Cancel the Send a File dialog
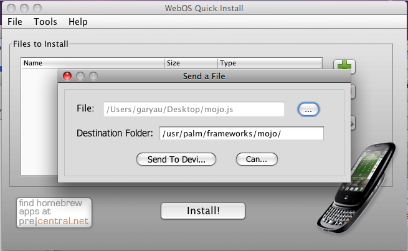 257,159
